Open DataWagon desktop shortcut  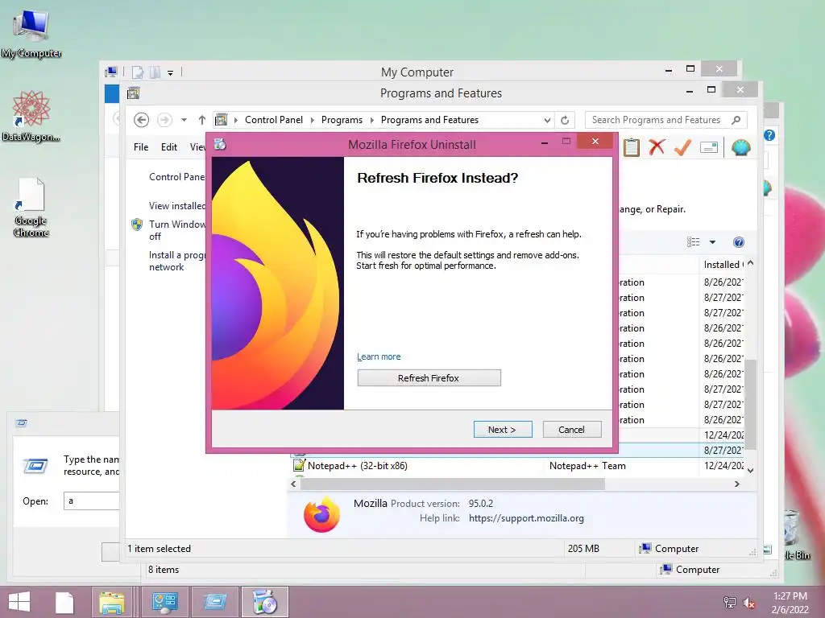tap(31, 116)
